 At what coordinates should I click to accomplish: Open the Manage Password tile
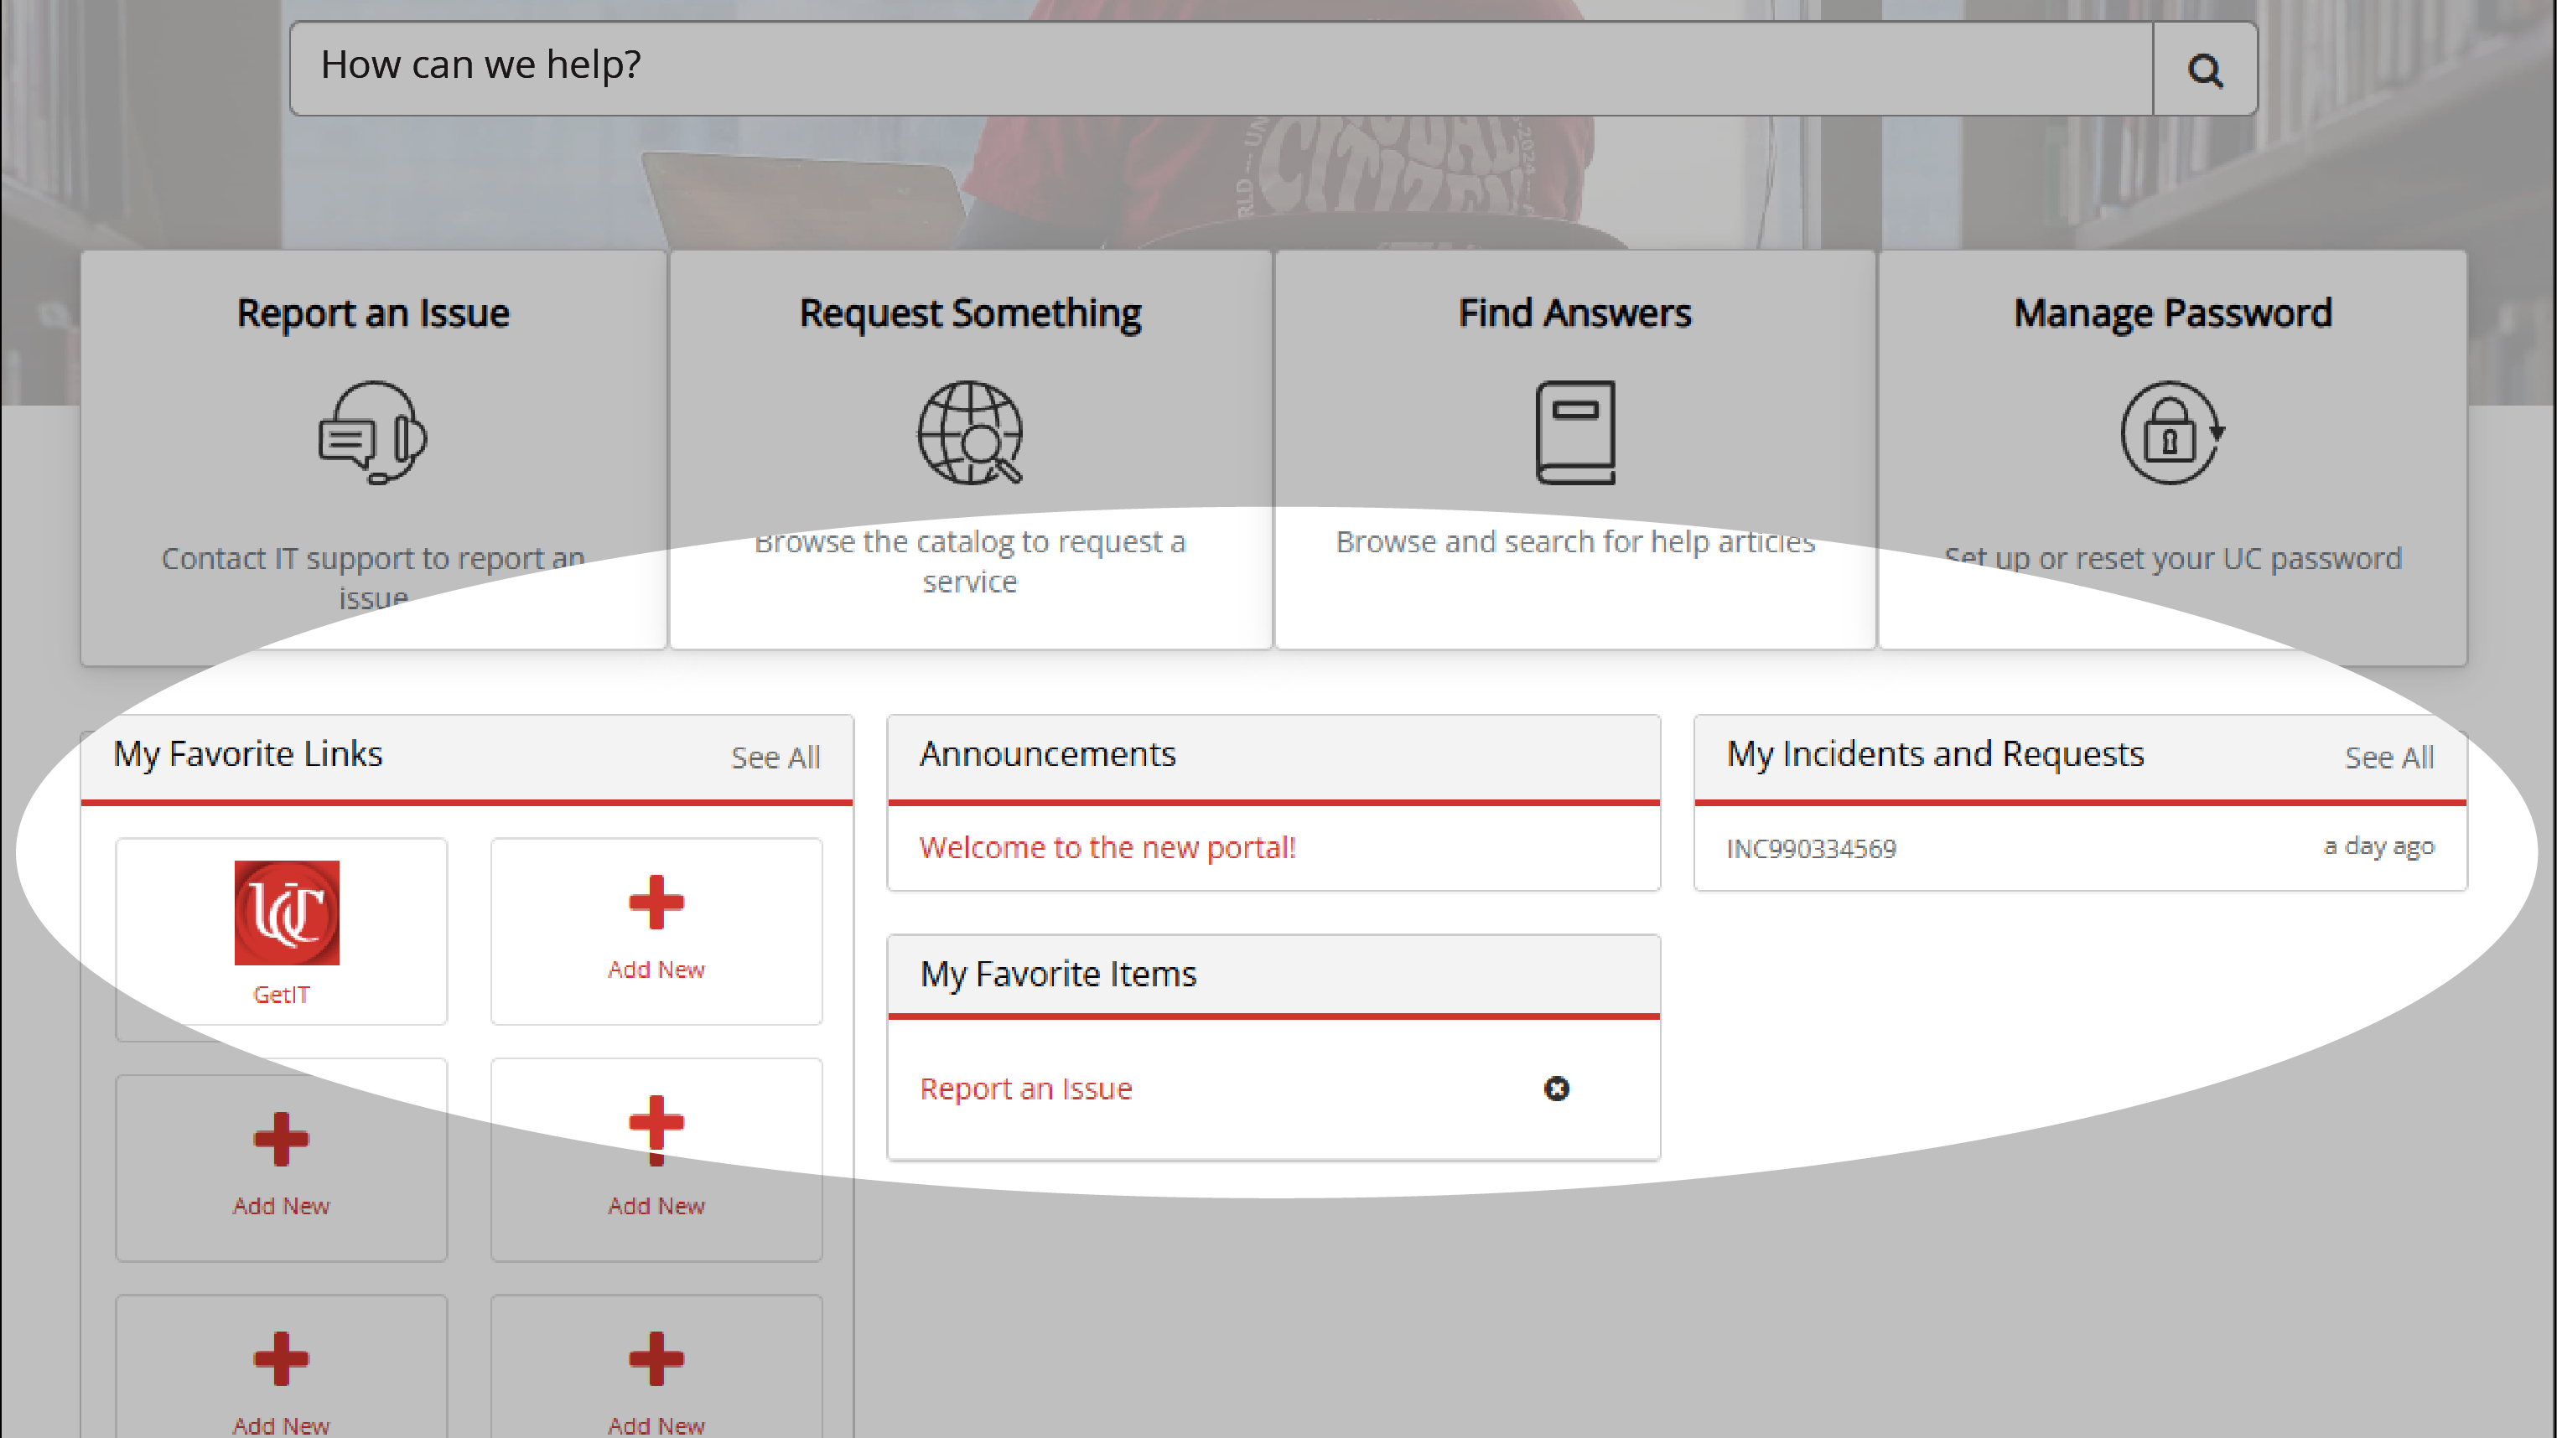coord(2172,313)
